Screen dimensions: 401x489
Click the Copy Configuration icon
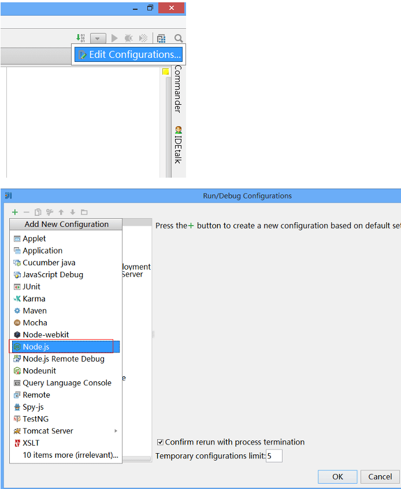38,212
